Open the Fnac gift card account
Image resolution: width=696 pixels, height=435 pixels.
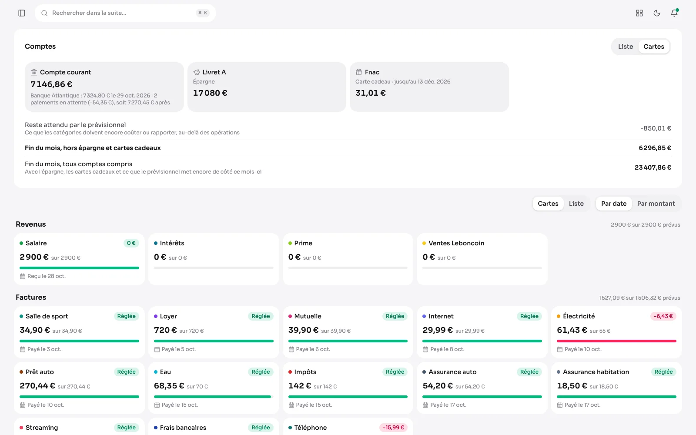(x=429, y=87)
